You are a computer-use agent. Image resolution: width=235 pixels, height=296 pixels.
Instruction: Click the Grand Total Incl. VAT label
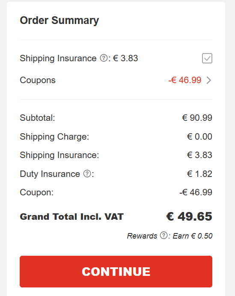point(71,216)
